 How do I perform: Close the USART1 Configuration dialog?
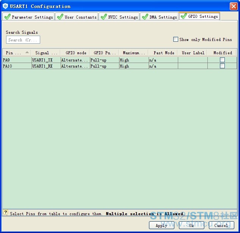234,6
